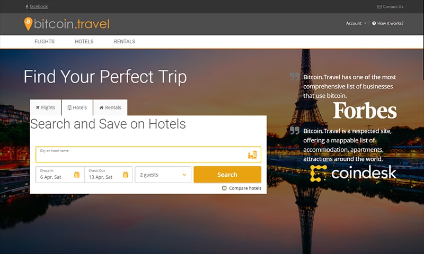Open RENTALS in the navigation bar
Screen dimensions: 424x254
125,42
